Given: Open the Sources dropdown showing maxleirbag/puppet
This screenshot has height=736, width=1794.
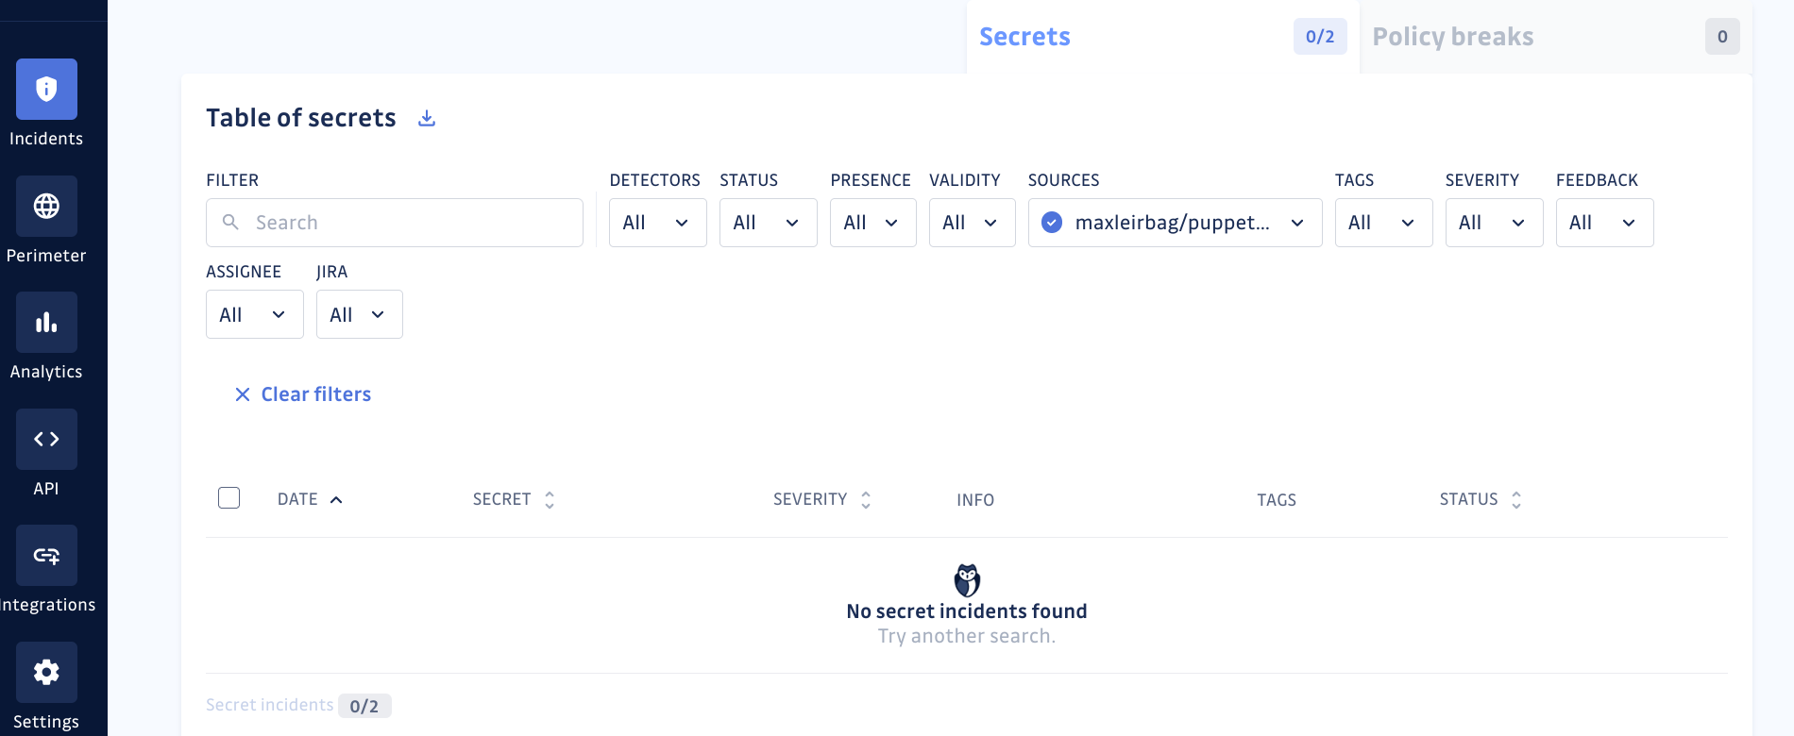Looking at the screenshot, I should (1176, 223).
